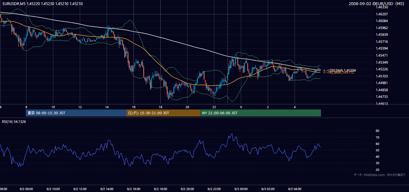The image size is (409, 192).
Task: Click hour label 18 under price chart
Action: (x=161, y=107)
